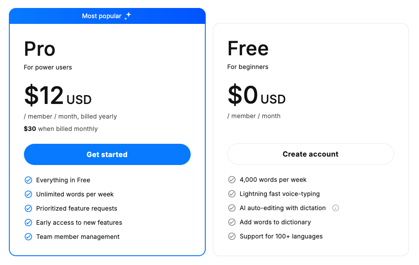Click the checkmark next to "Team member management"

(x=28, y=237)
